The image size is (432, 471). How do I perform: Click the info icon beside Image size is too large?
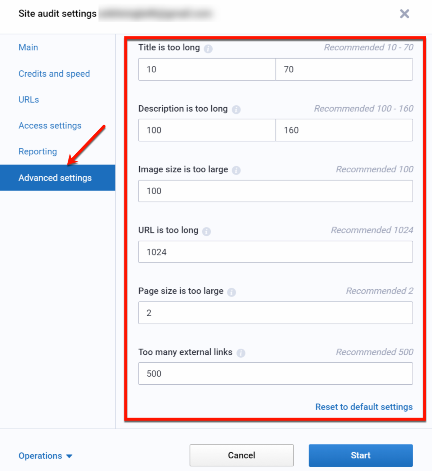(236, 170)
